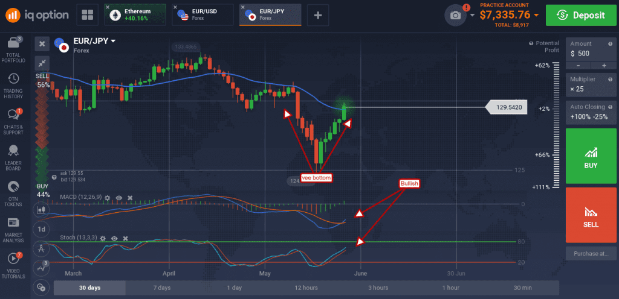Open the chart type candlestick icon
The width and height of the screenshot is (619, 299).
[41, 210]
